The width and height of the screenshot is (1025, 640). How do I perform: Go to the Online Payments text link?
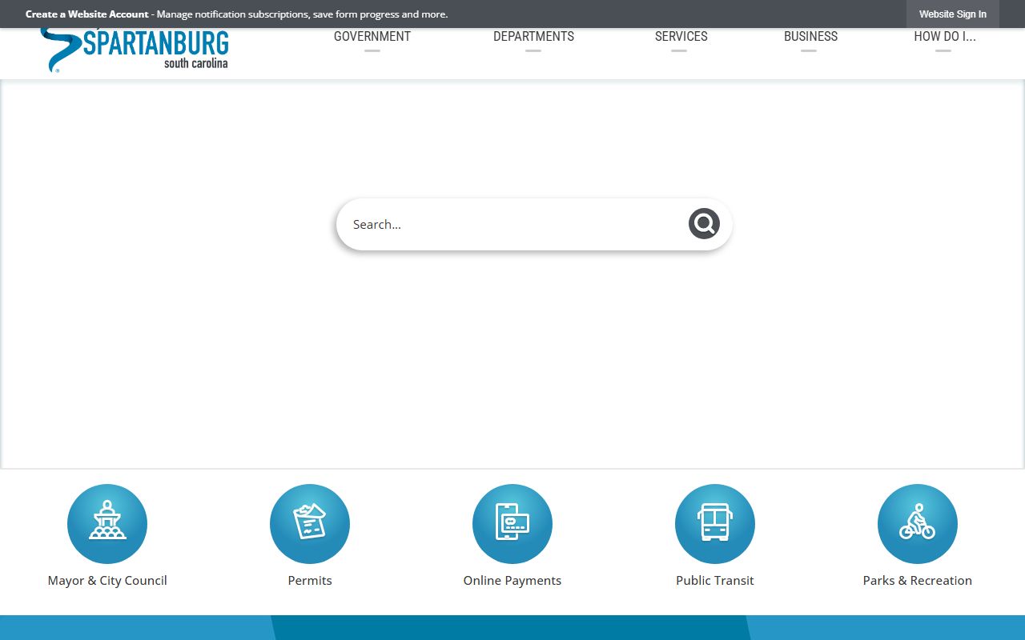pyautogui.click(x=512, y=581)
